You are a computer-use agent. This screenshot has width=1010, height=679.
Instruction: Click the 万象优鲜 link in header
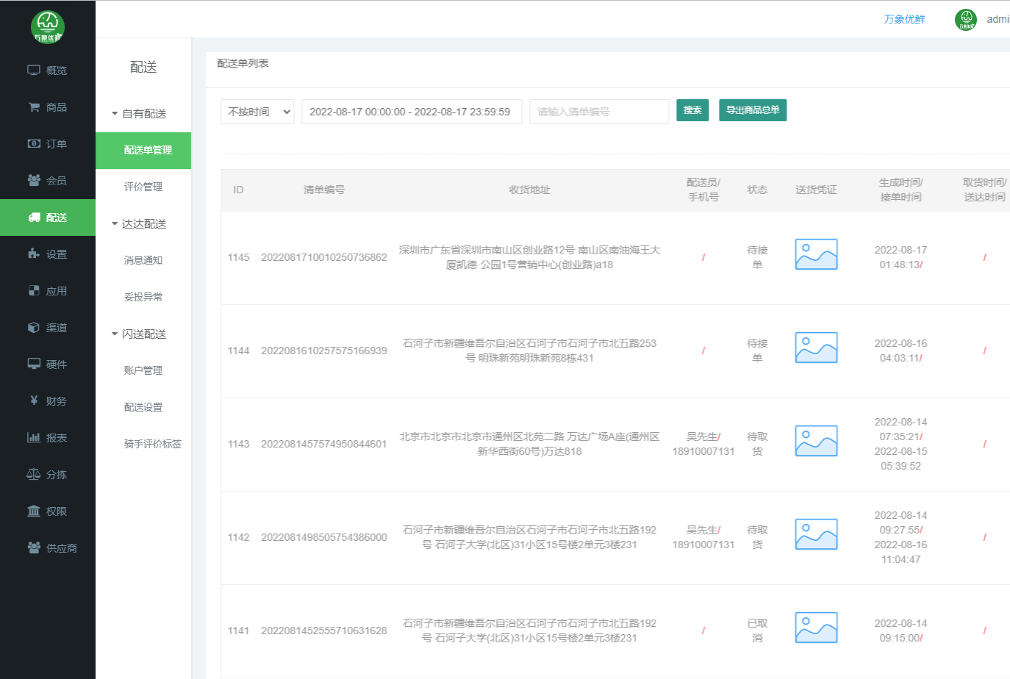904,20
